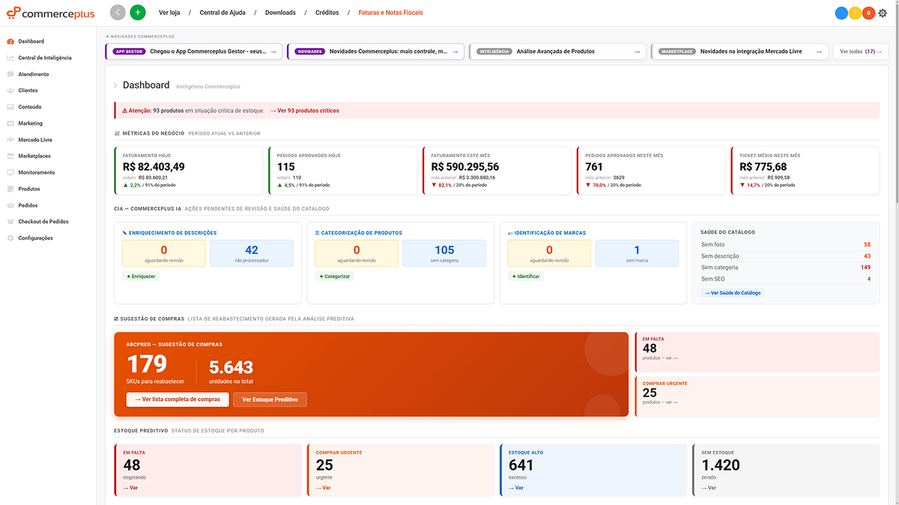Click the Configurações gear icon in sidebar
Viewport: 899px width, 505px height.
click(10, 238)
